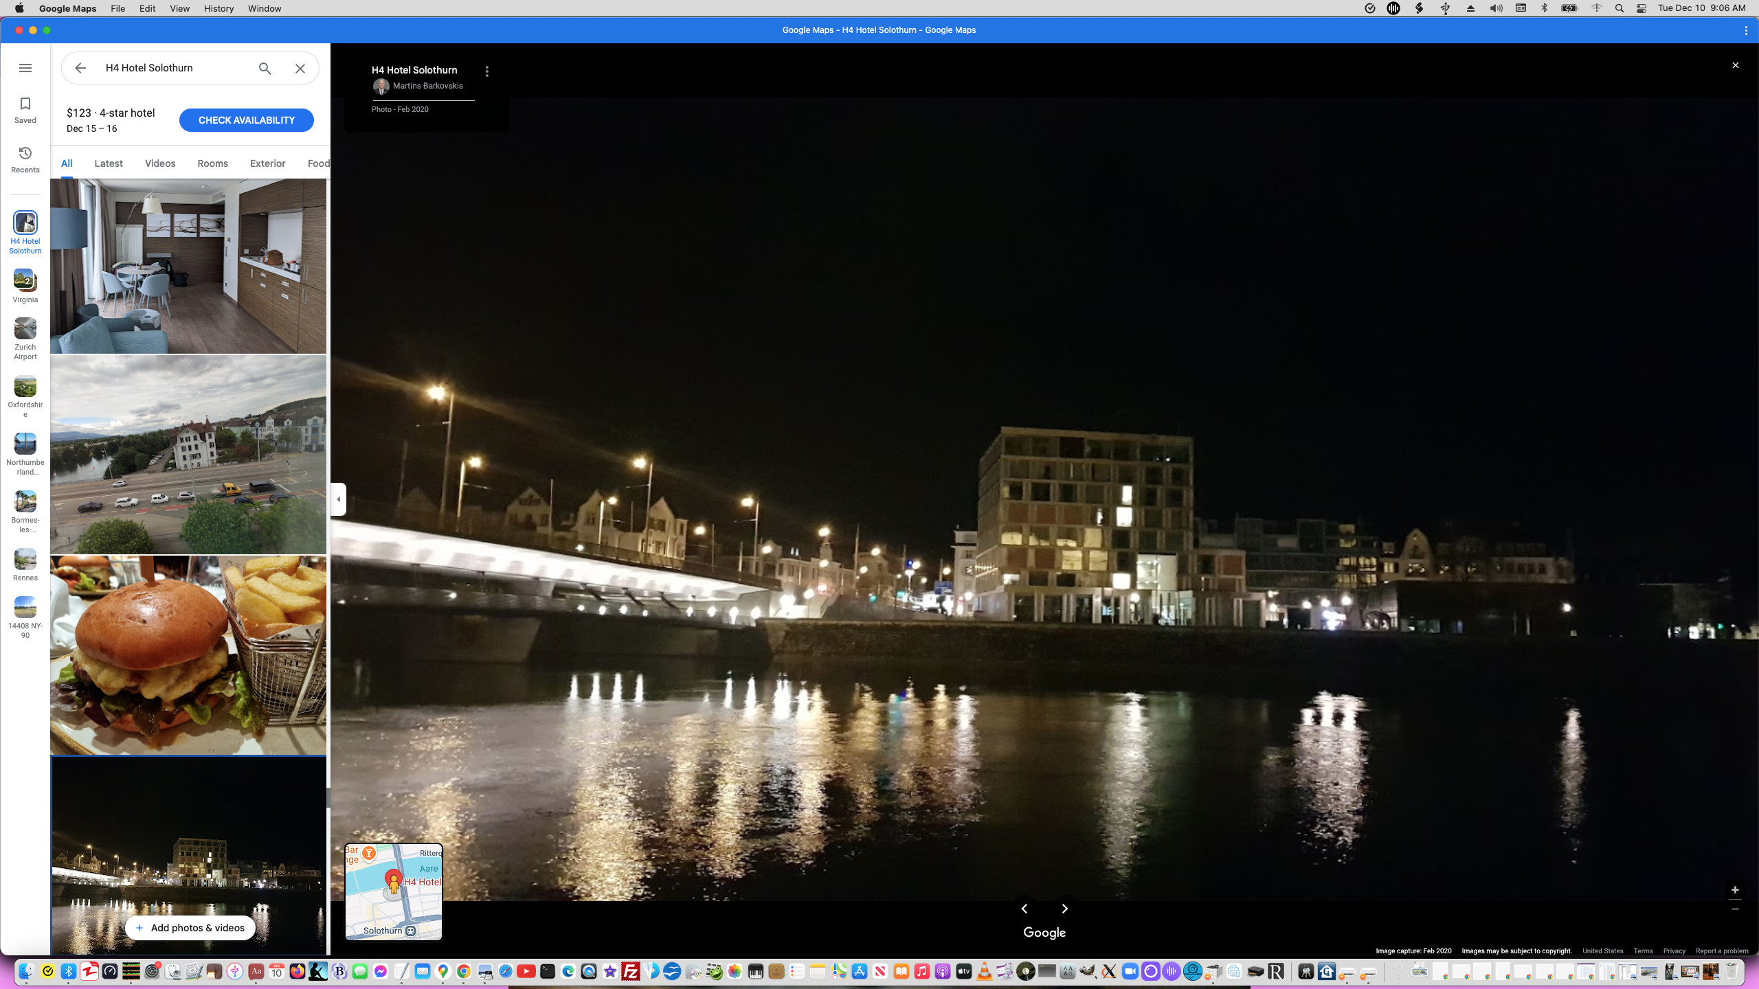Show next photo with right chevron

1065,909
